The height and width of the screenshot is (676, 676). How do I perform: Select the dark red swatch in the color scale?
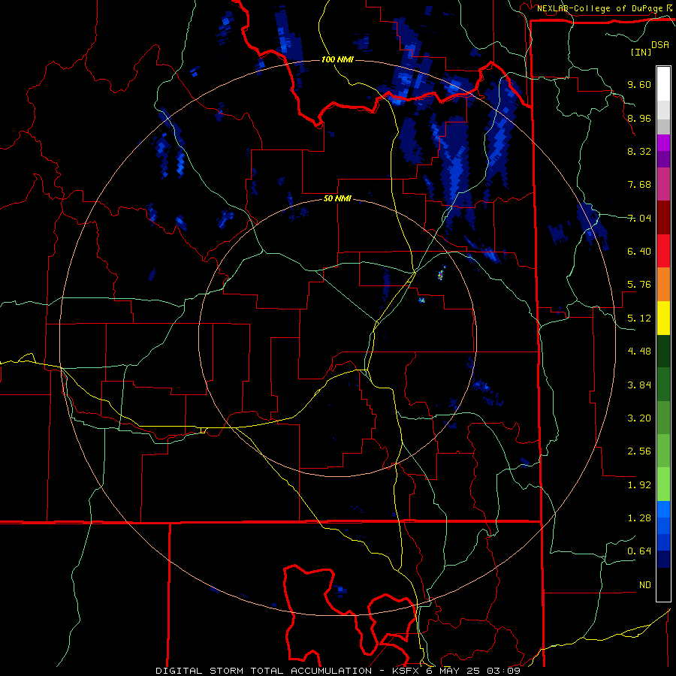coord(663,218)
